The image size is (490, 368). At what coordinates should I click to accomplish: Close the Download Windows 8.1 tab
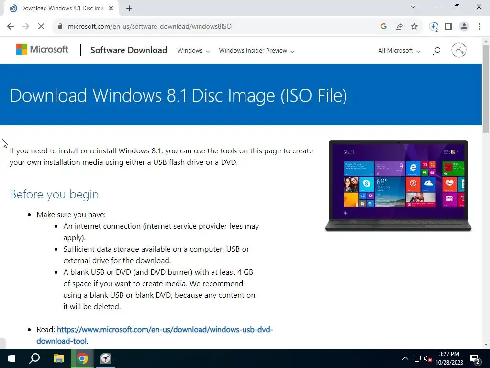(111, 9)
